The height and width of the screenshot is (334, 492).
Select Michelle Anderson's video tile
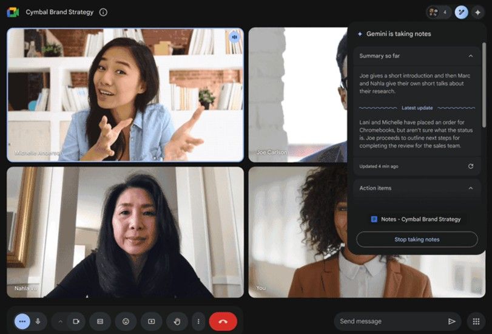125,95
